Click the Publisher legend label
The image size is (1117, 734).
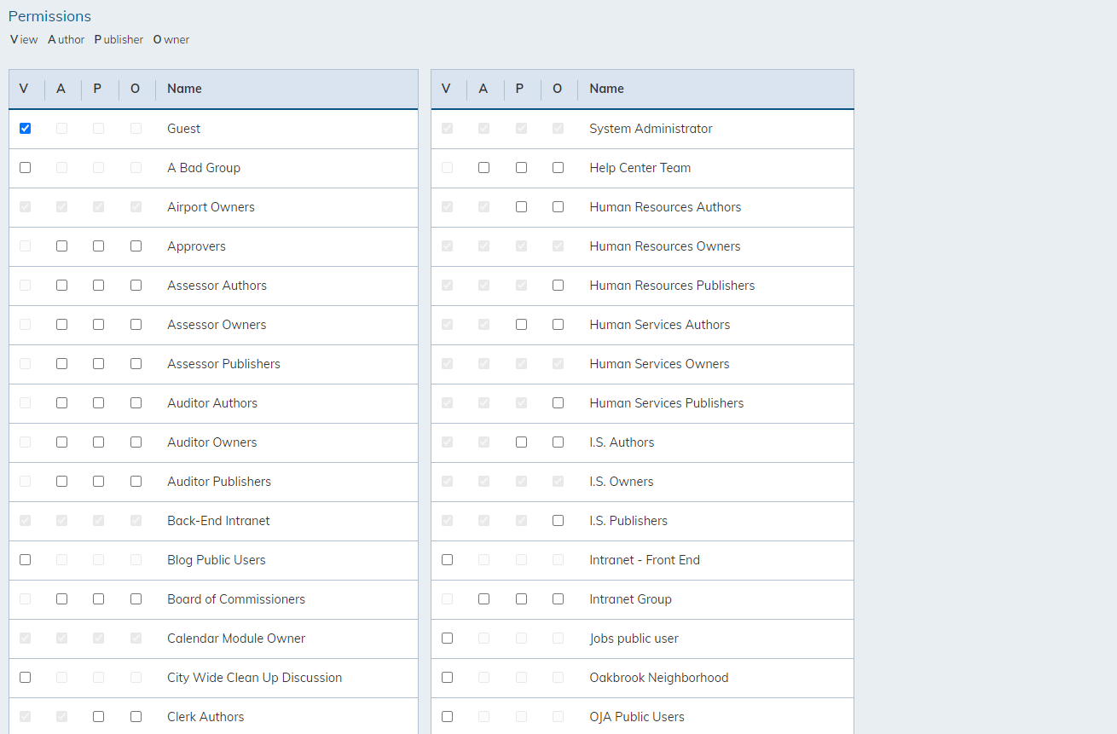[119, 40]
